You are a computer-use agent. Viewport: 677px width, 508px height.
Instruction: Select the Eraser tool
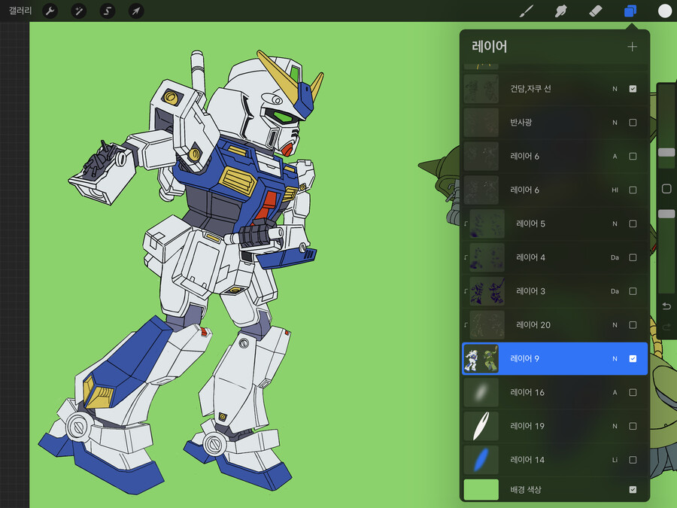pos(596,11)
